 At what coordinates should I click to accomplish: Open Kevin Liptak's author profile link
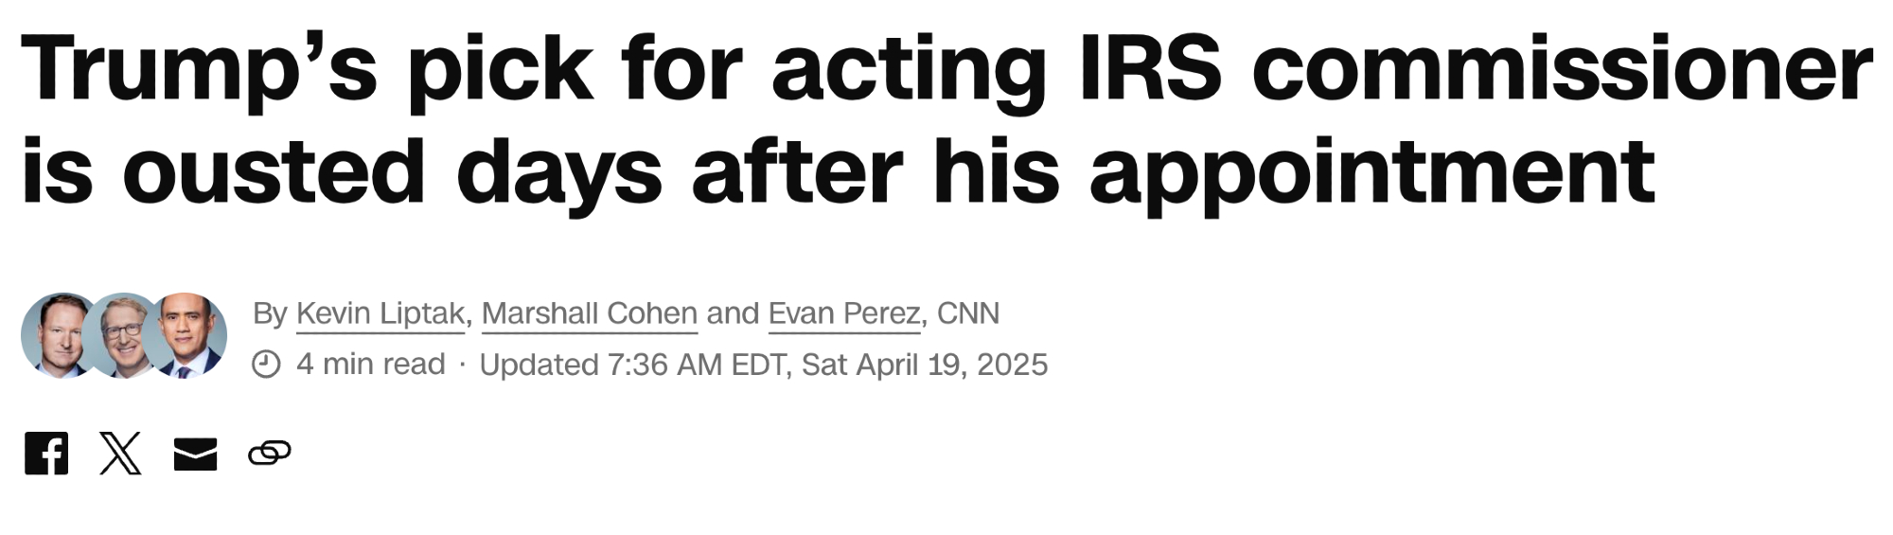click(x=380, y=313)
